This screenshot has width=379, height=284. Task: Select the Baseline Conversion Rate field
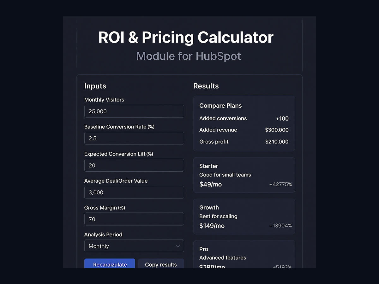(134, 138)
